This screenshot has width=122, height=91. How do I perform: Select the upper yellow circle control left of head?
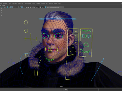26,22
